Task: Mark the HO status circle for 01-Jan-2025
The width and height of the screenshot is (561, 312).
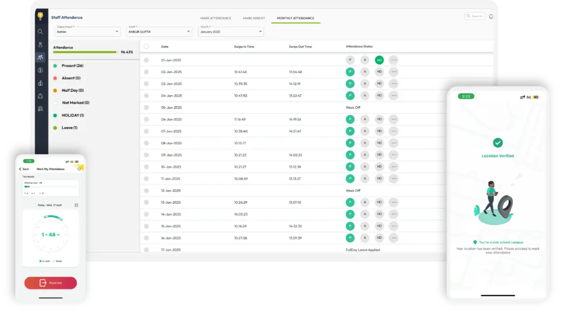Action: point(379,60)
